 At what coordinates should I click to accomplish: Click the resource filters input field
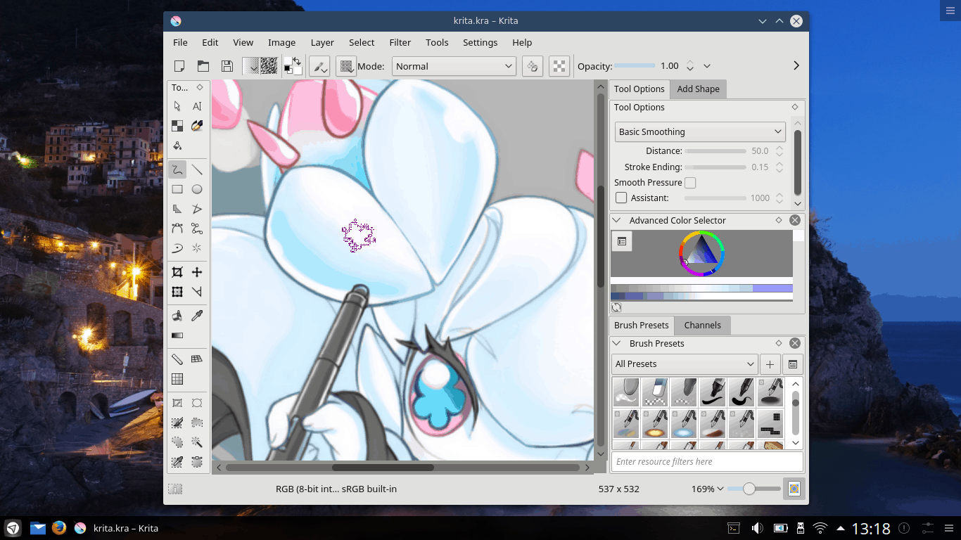point(707,461)
